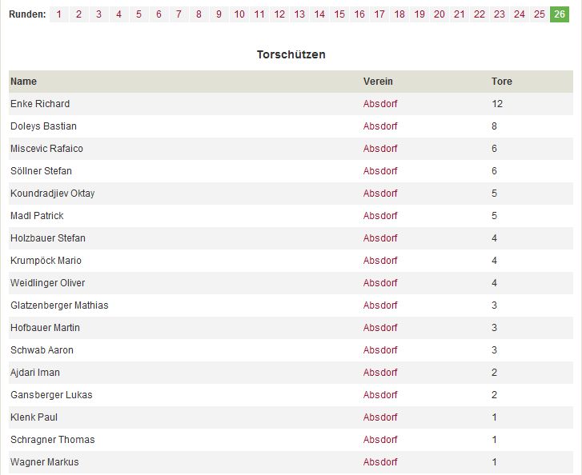Click Absdorf link next to Hofbauer Martin

click(x=380, y=328)
